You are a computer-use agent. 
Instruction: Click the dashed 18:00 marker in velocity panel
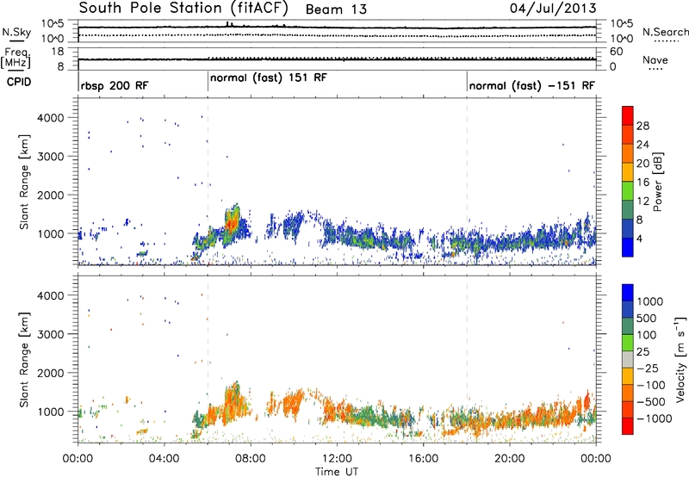pyautogui.click(x=467, y=358)
